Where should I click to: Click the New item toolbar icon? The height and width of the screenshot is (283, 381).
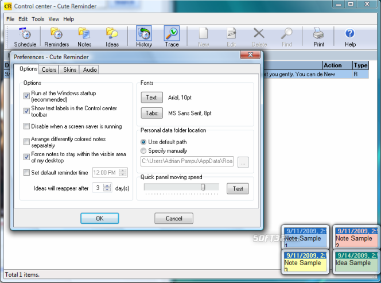click(x=203, y=37)
